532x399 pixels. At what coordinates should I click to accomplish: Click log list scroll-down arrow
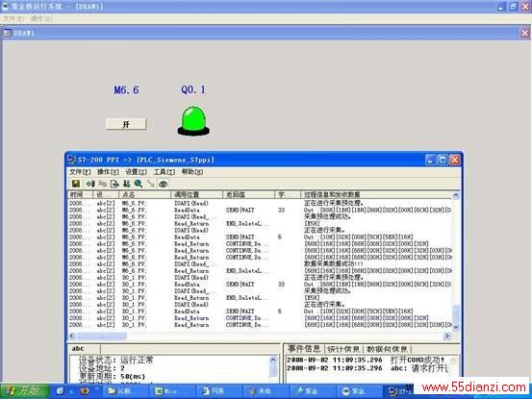point(456,327)
